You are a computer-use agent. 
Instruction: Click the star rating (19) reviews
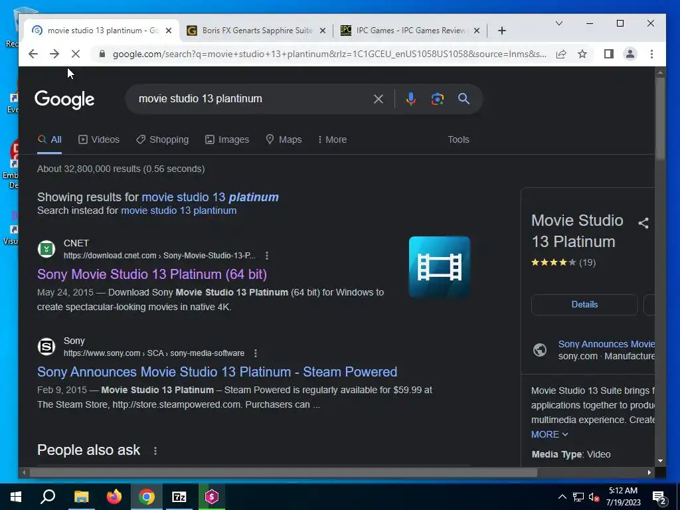(563, 262)
